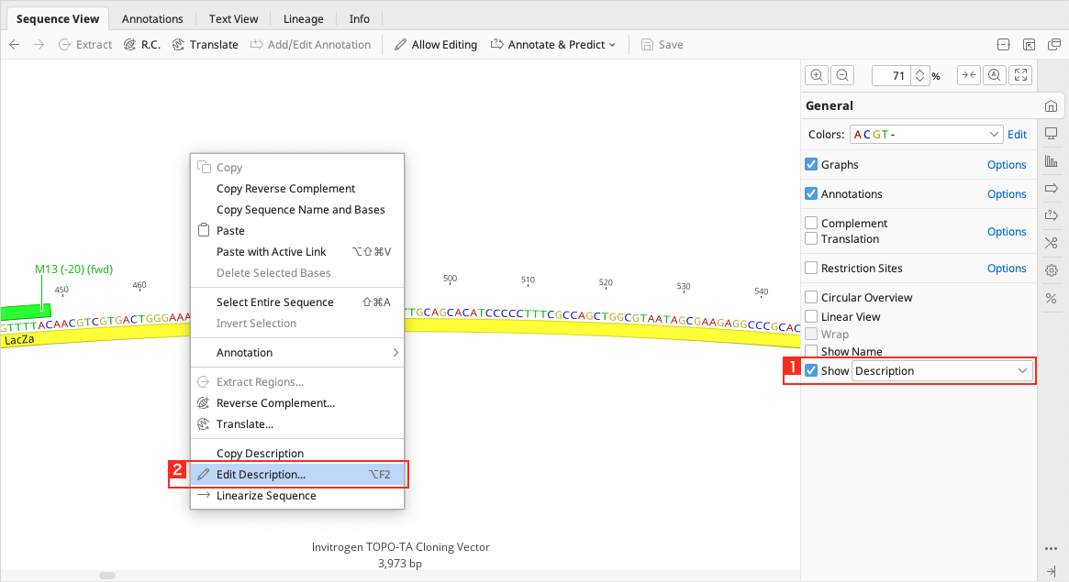This screenshot has height=582, width=1069.
Task: Open the graphs panel sidebar icon
Action: (x=1052, y=161)
